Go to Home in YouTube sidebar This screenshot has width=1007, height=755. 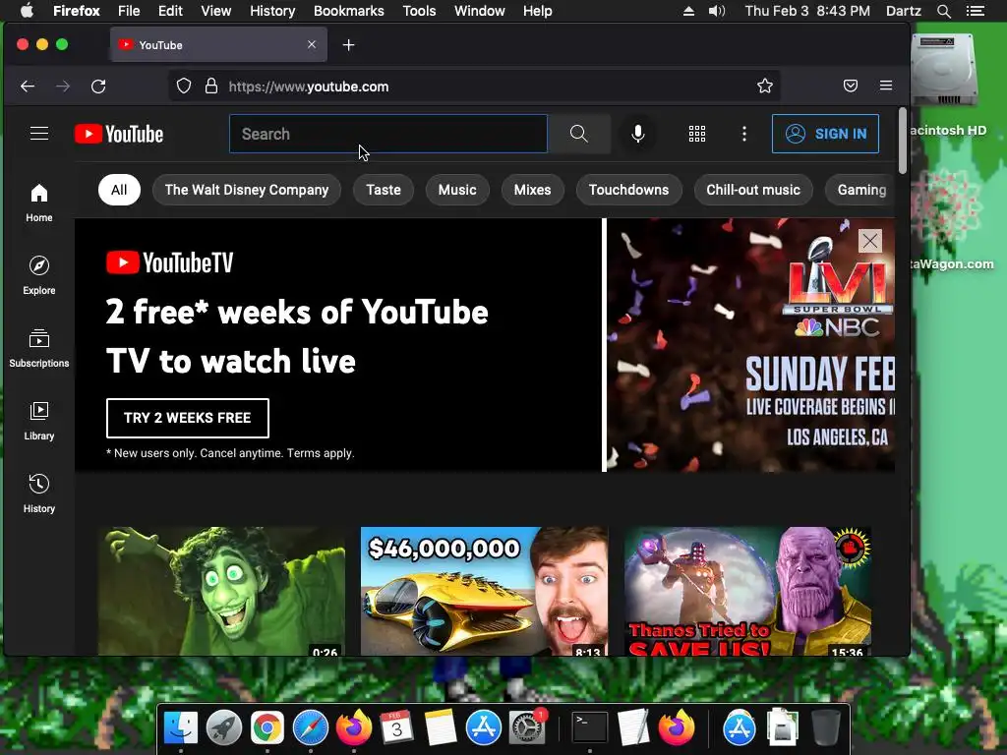coord(39,203)
